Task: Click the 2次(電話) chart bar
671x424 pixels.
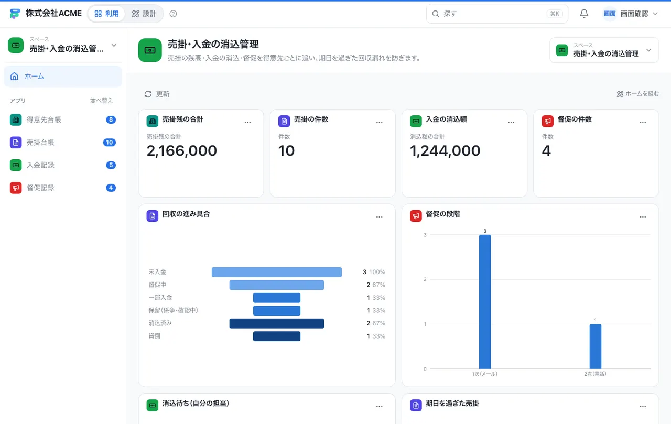Action: 596,346
